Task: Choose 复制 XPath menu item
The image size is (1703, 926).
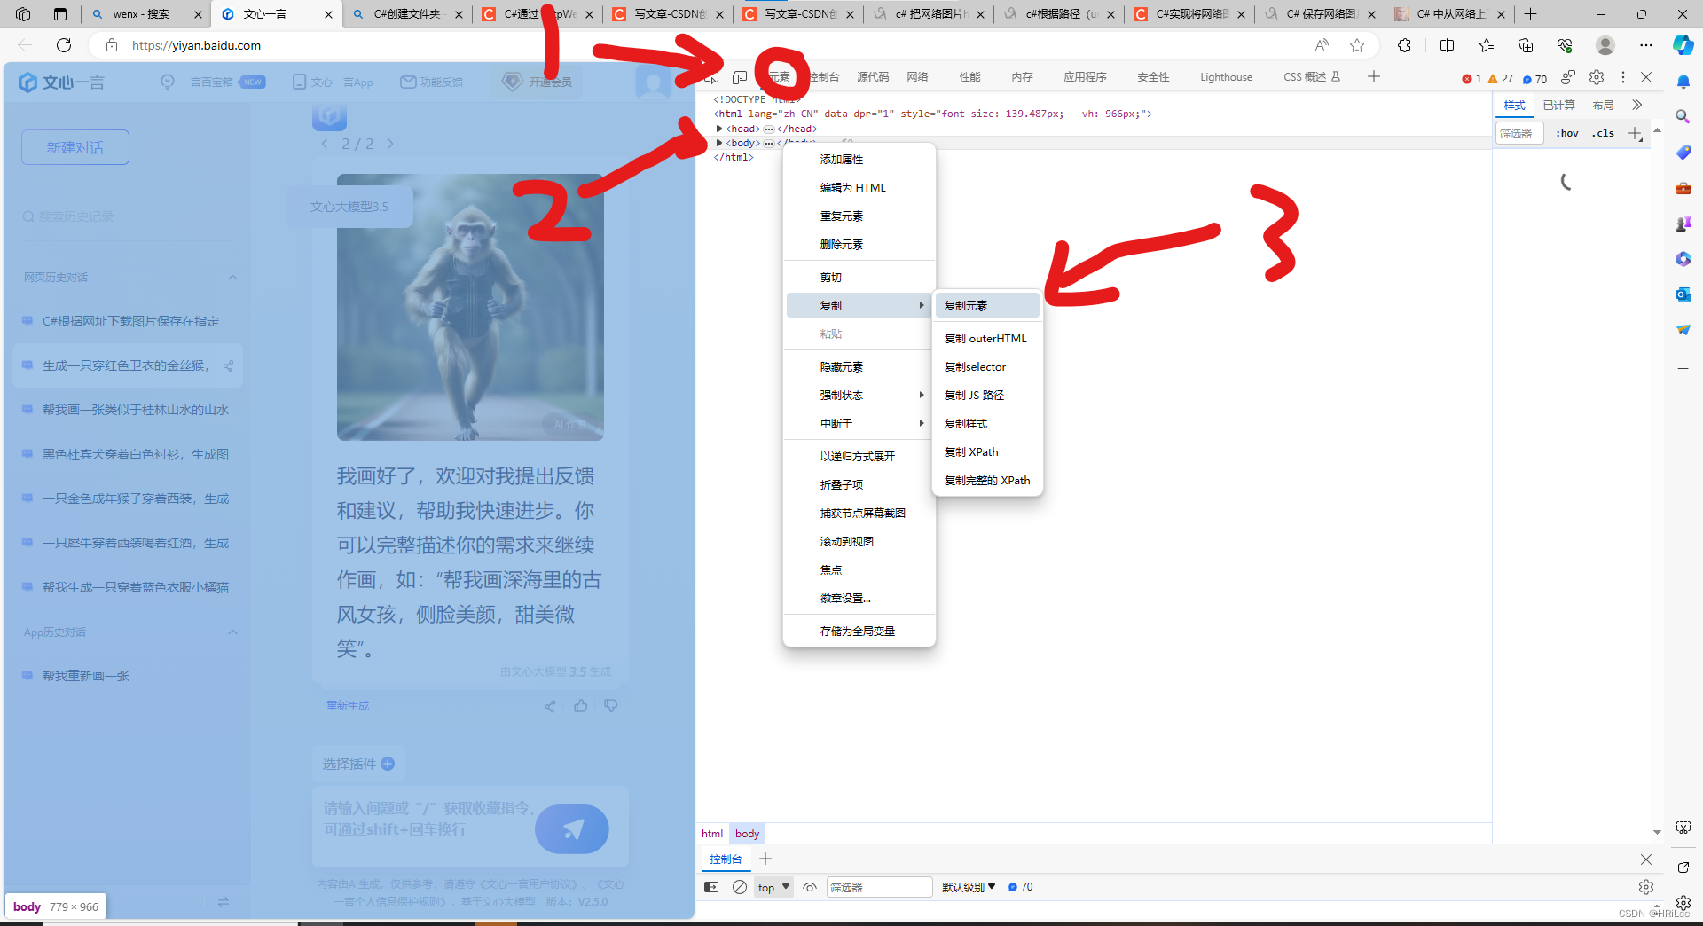Action: 987,452
